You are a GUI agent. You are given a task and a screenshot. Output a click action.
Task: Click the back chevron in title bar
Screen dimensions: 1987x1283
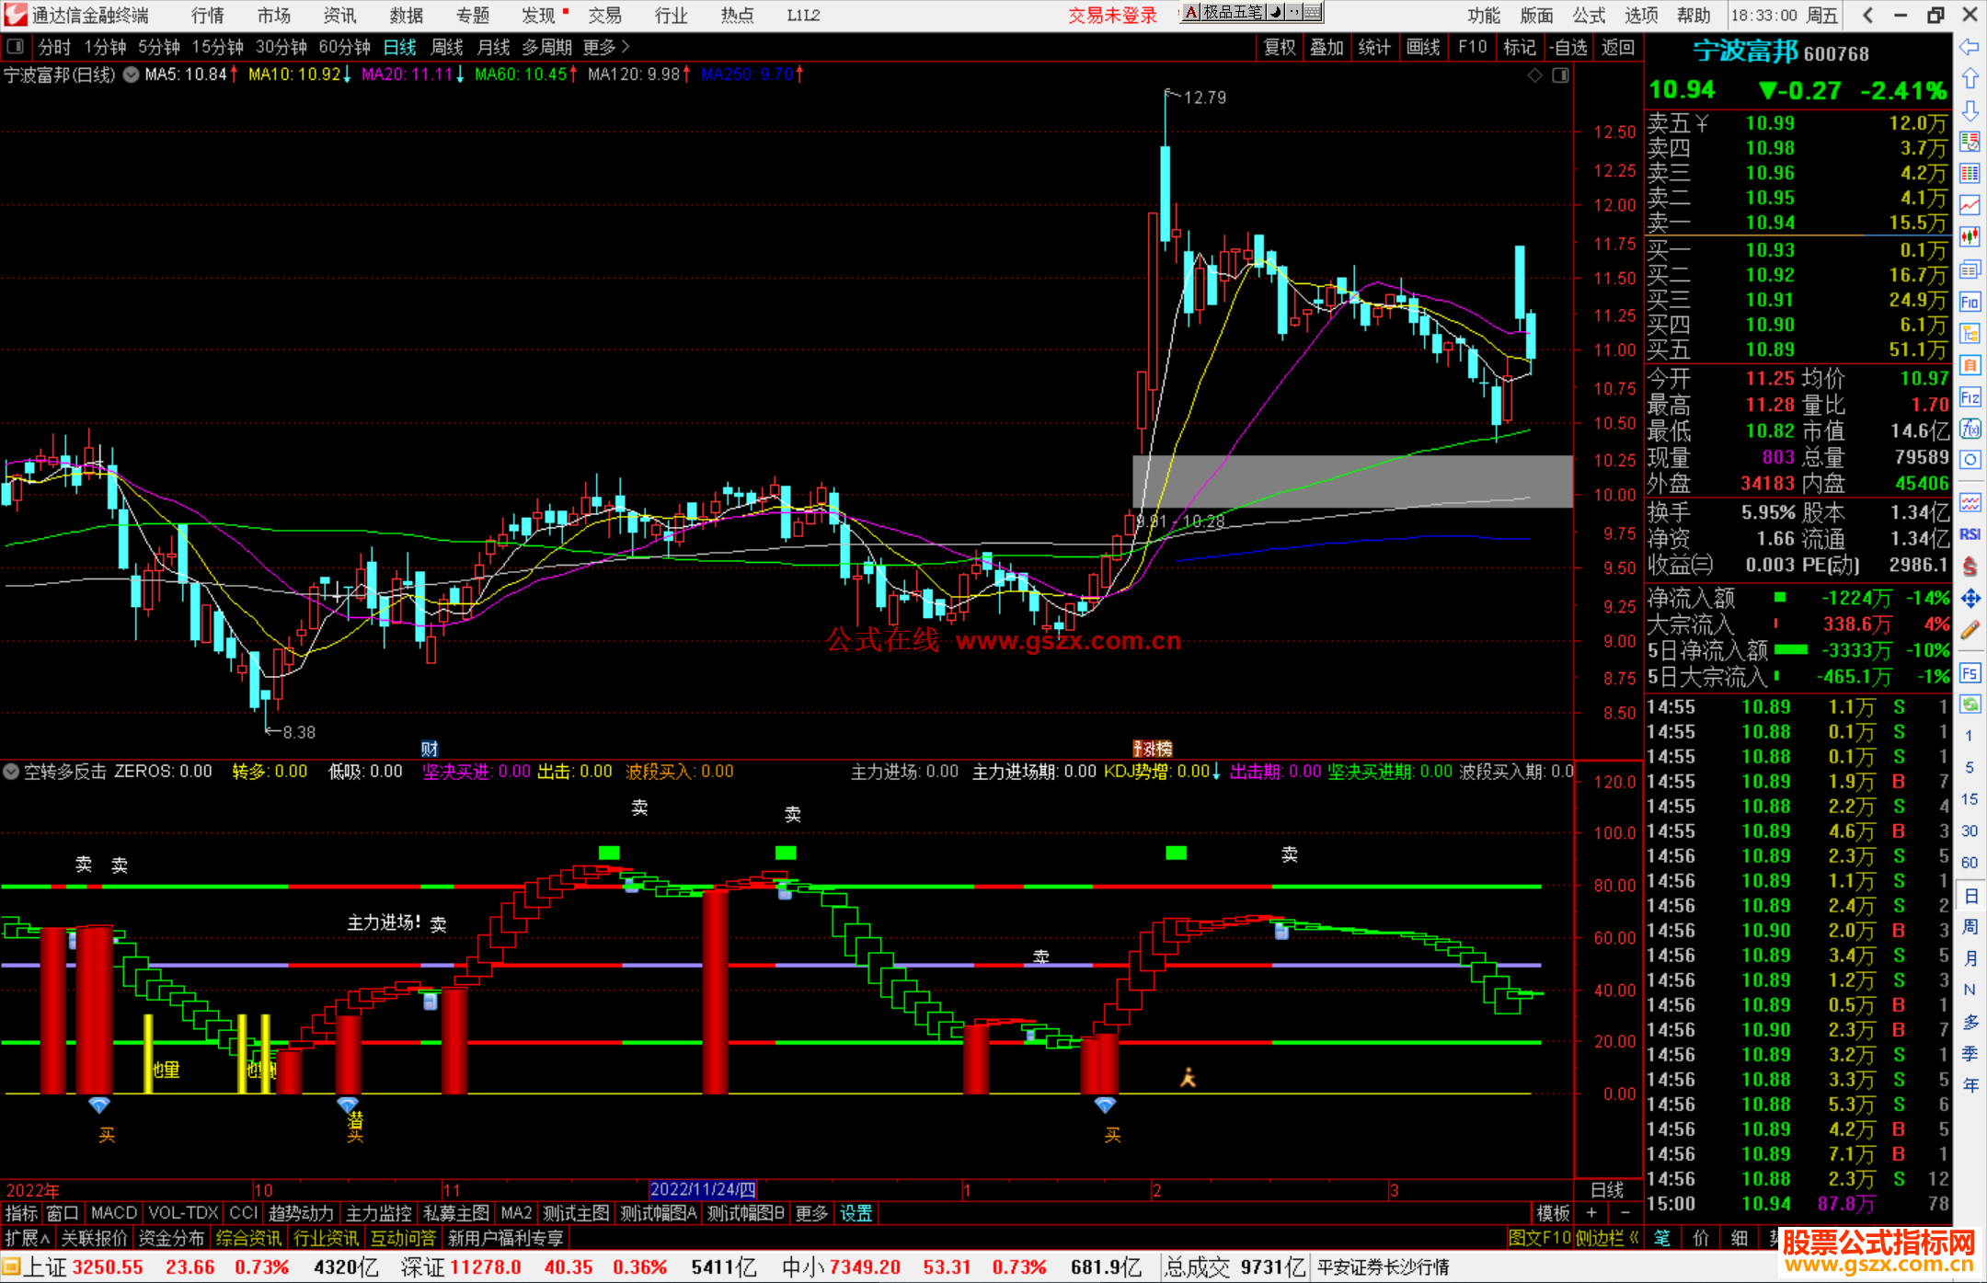click(x=1868, y=15)
